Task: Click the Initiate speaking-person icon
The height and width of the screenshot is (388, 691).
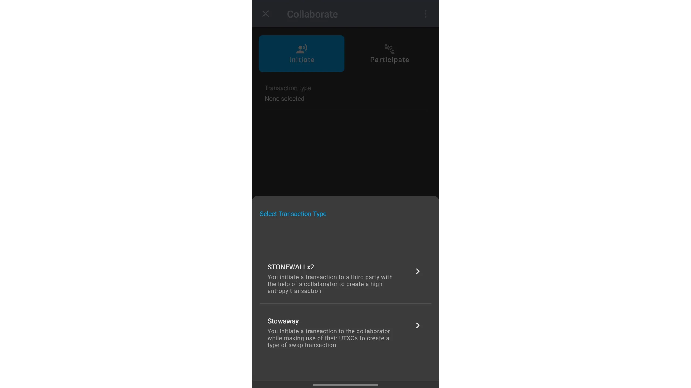Action: pyautogui.click(x=302, y=49)
